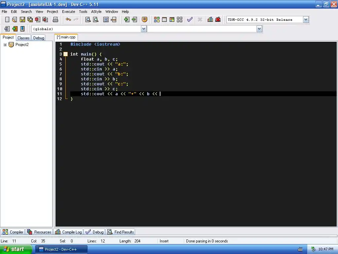
Task: Open the Resources bottom tab
Action: [x=39, y=232]
